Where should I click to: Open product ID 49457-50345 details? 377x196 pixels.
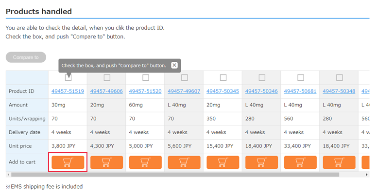[223, 91]
